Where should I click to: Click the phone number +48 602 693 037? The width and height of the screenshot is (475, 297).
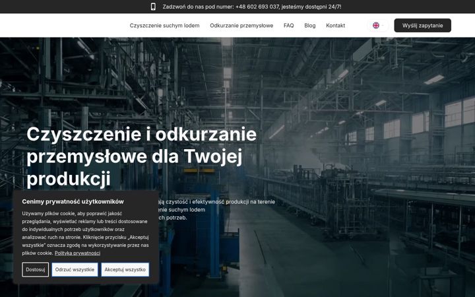(257, 7)
